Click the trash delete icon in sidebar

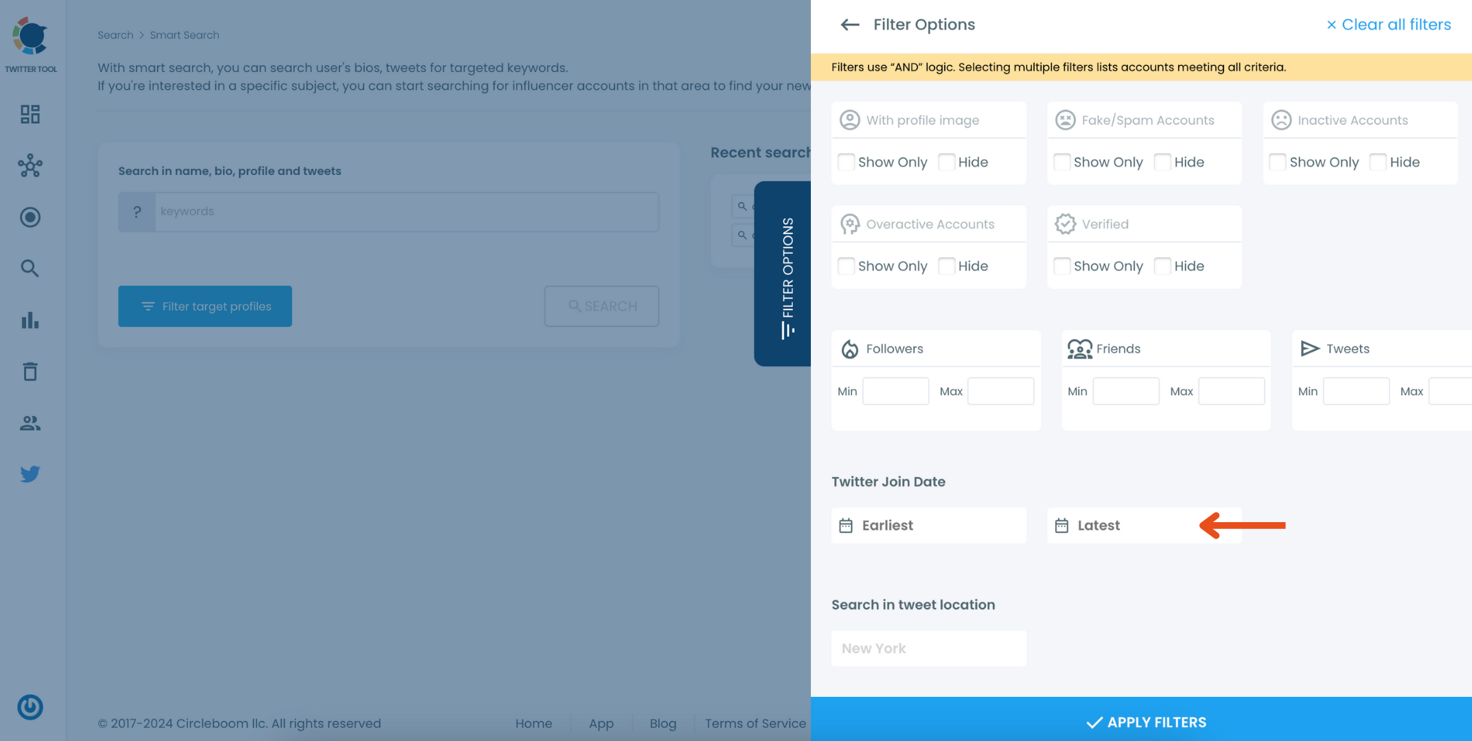point(30,371)
